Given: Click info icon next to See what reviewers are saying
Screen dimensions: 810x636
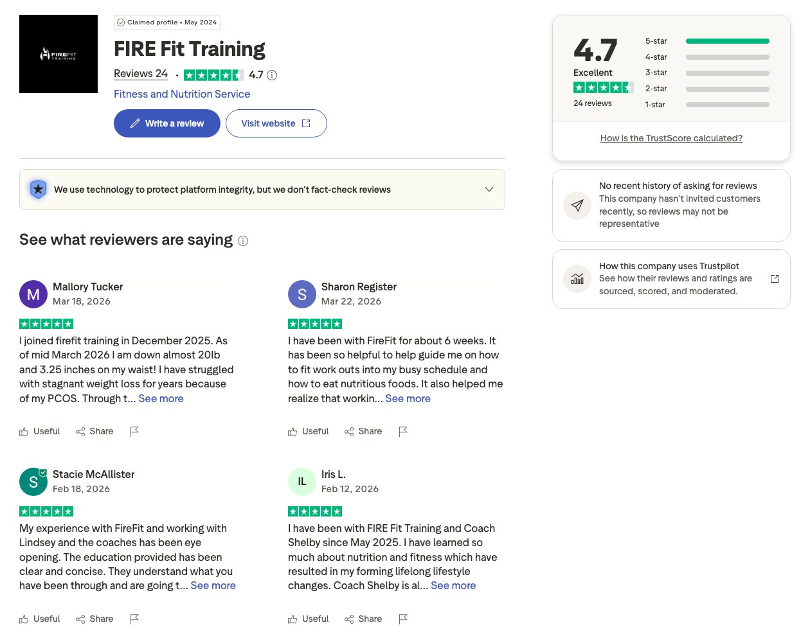Looking at the screenshot, I should click(x=243, y=241).
